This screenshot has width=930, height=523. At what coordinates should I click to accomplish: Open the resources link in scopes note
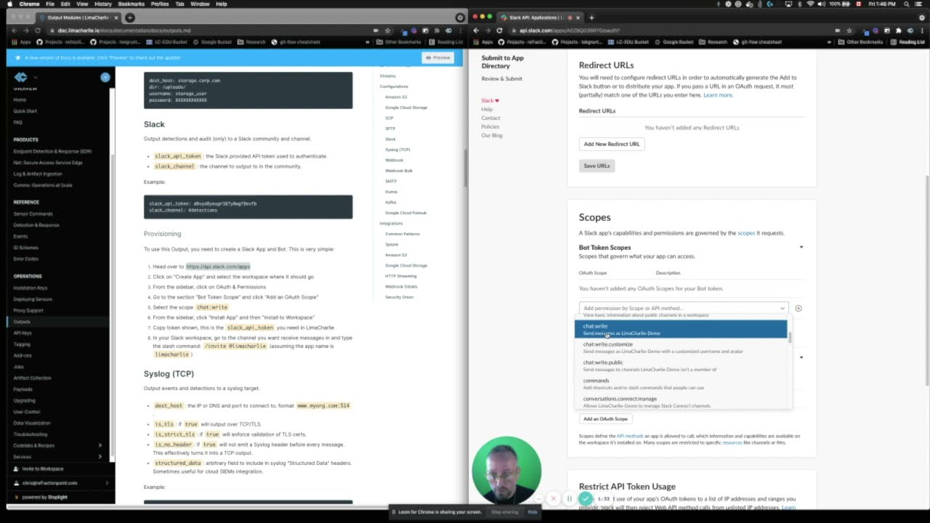[x=732, y=442]
